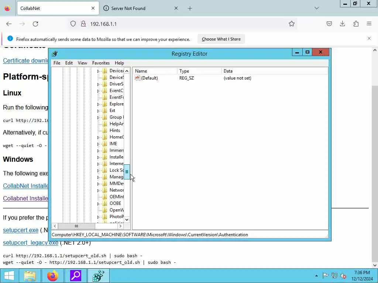Click the tree vertical scrollbar thumb

(x=127, y=172)
